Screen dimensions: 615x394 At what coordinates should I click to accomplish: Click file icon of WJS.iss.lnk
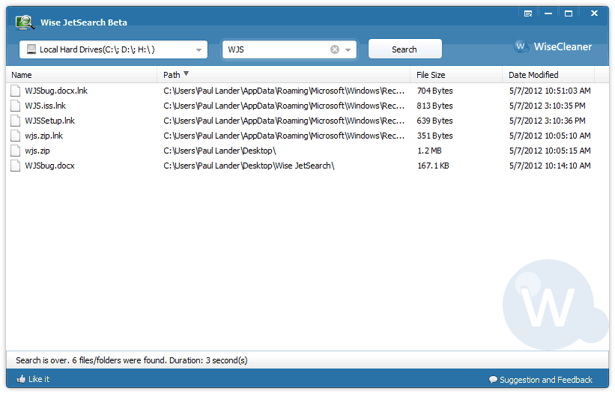pos(15,106)
